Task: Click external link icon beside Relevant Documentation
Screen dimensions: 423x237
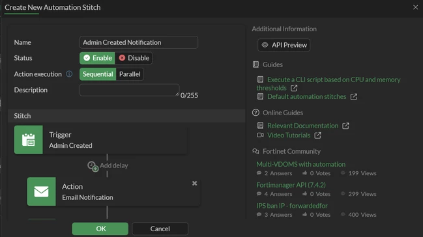Action: (345, 126)
